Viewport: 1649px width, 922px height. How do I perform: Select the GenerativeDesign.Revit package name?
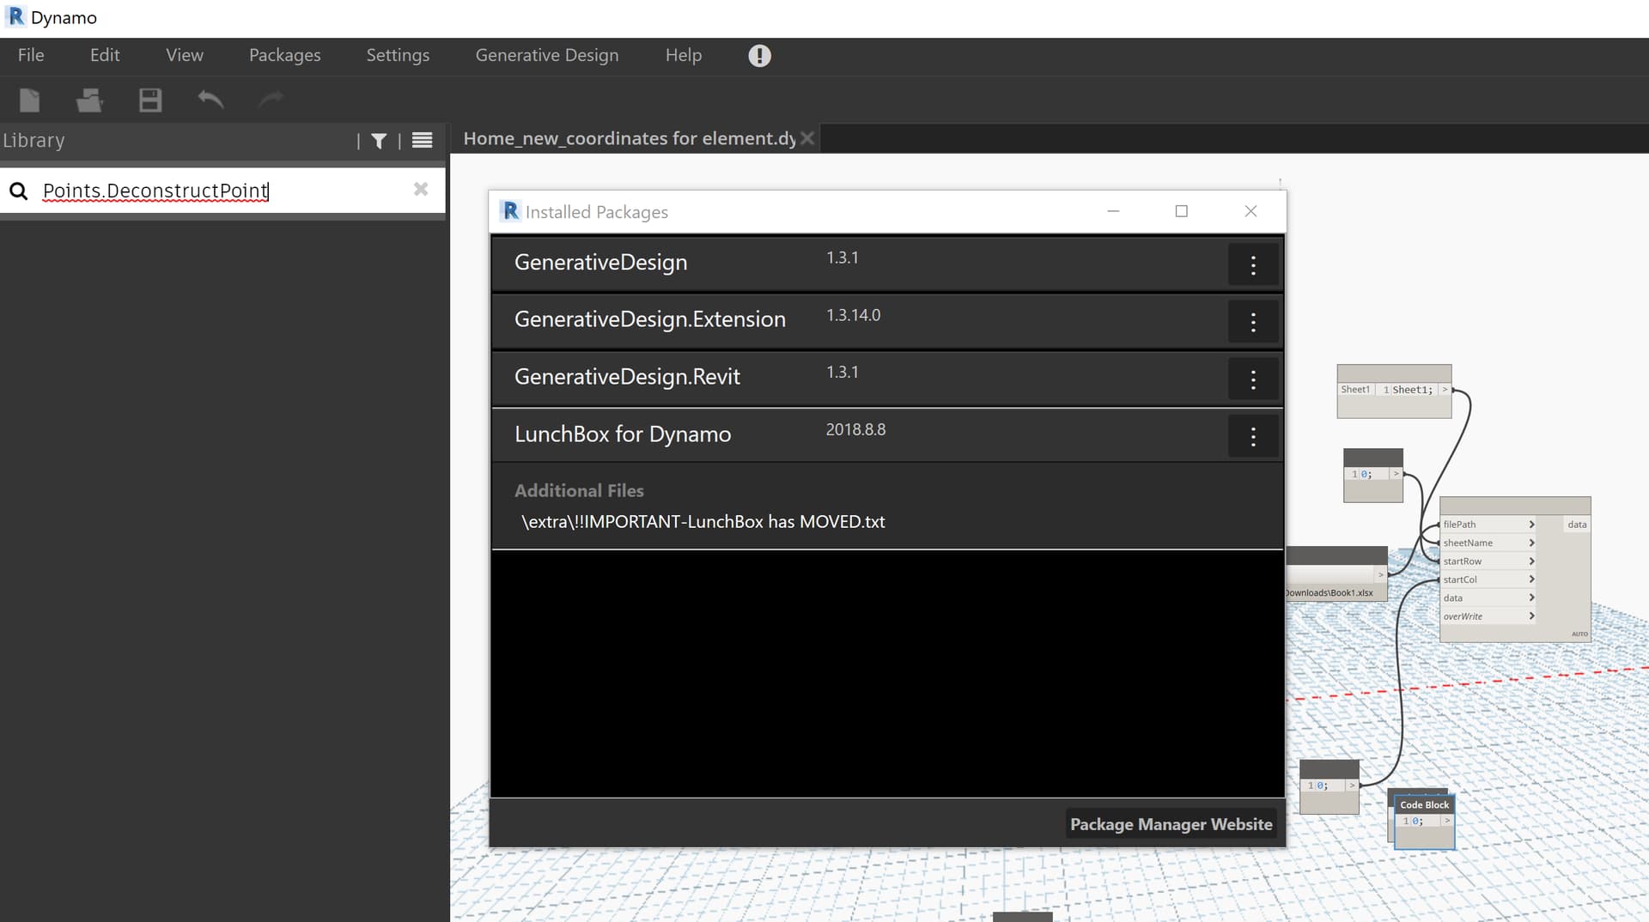click(627, 377)
